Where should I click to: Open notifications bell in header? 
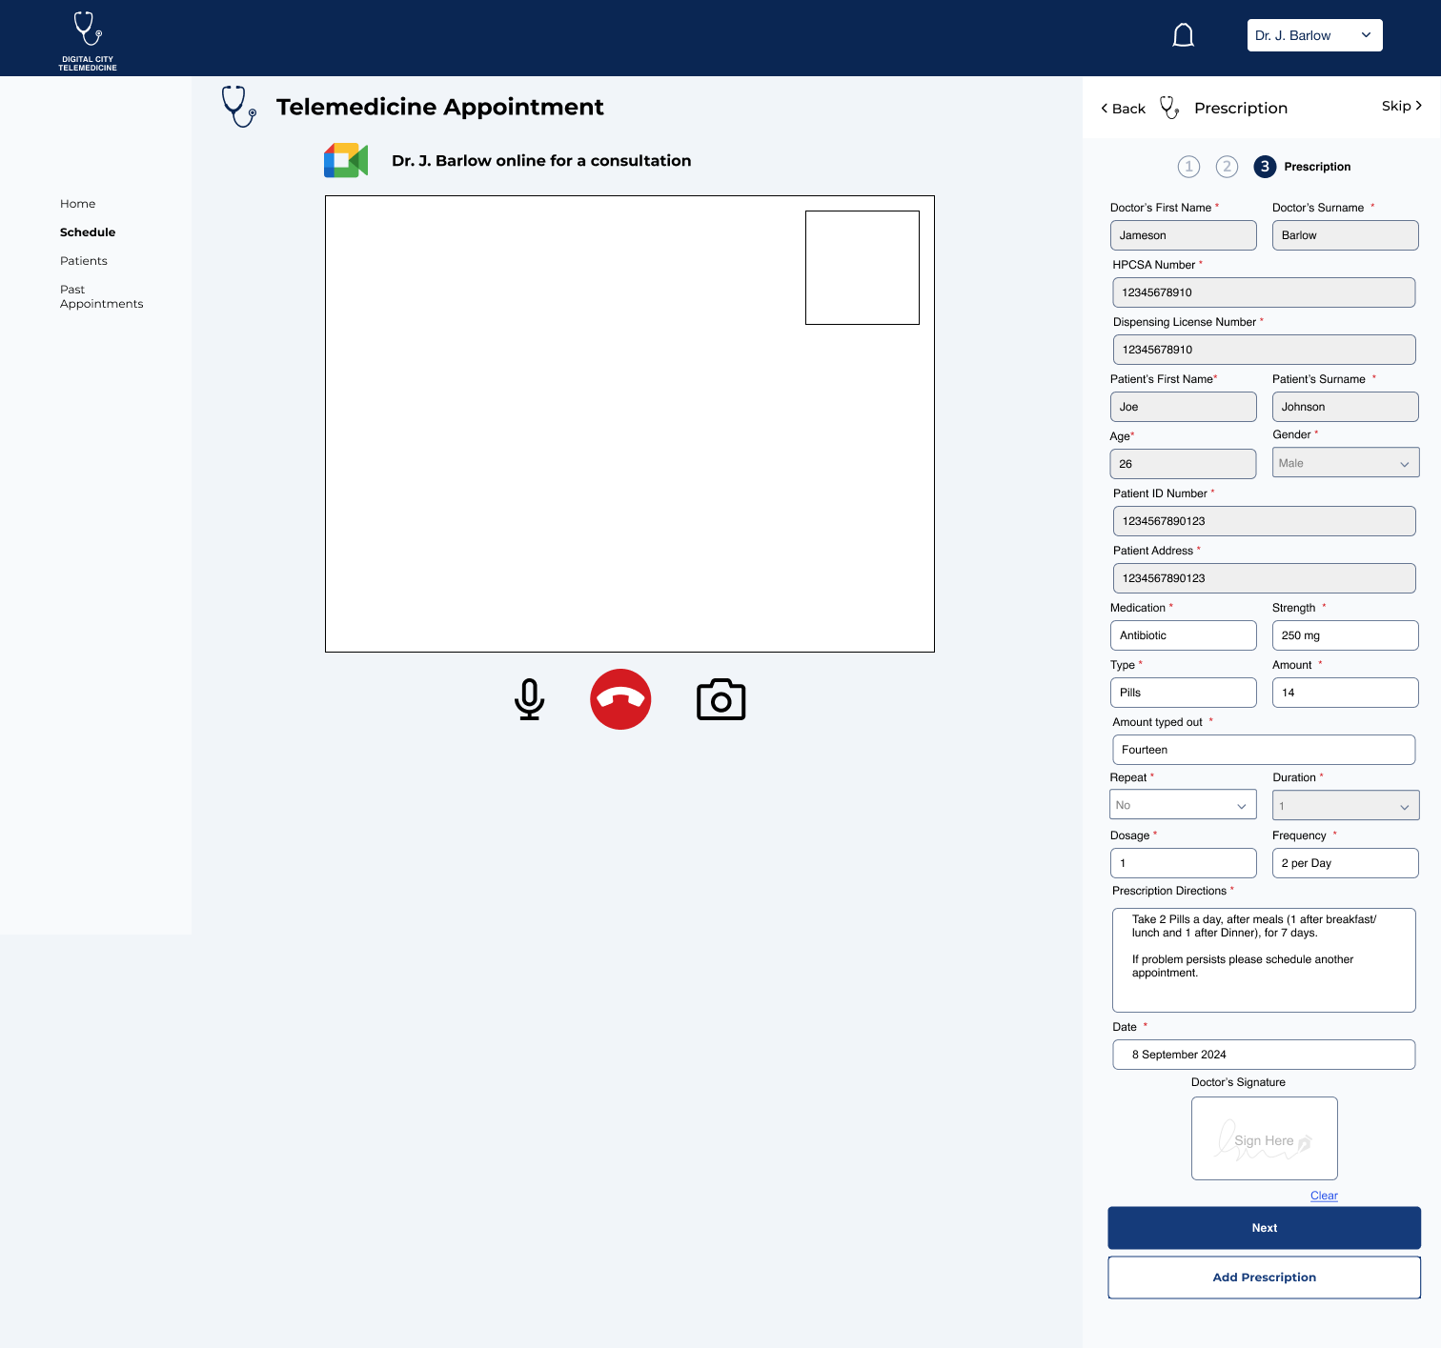coord(1183,36)
